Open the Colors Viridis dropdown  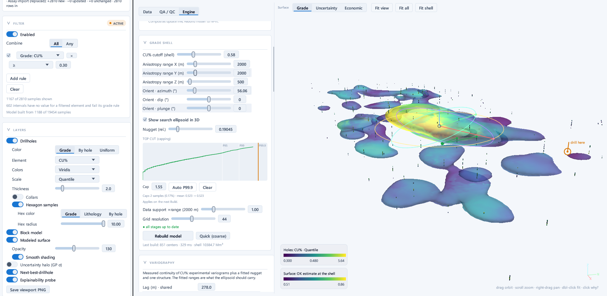(77, 170)
